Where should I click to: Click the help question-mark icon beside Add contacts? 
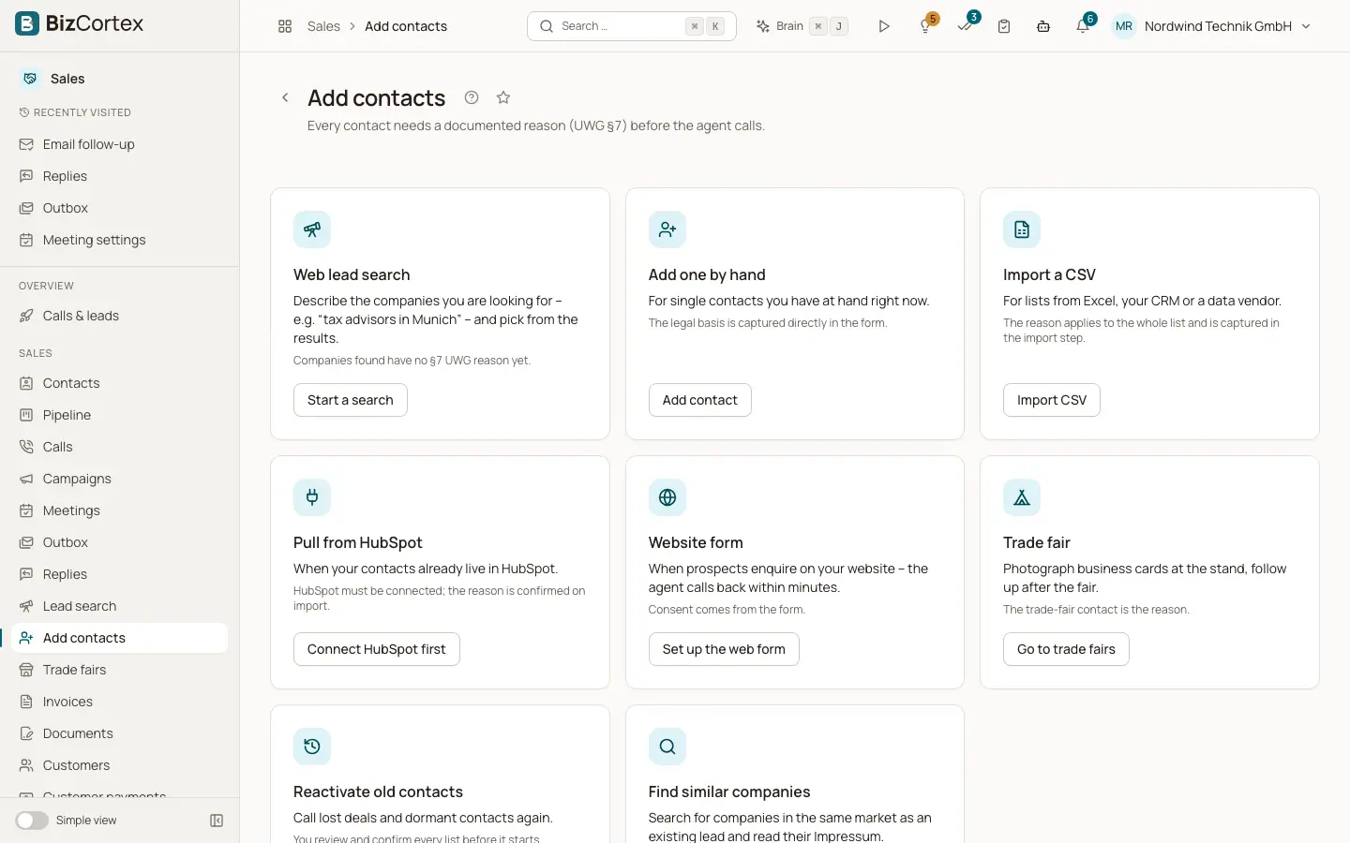472,97
